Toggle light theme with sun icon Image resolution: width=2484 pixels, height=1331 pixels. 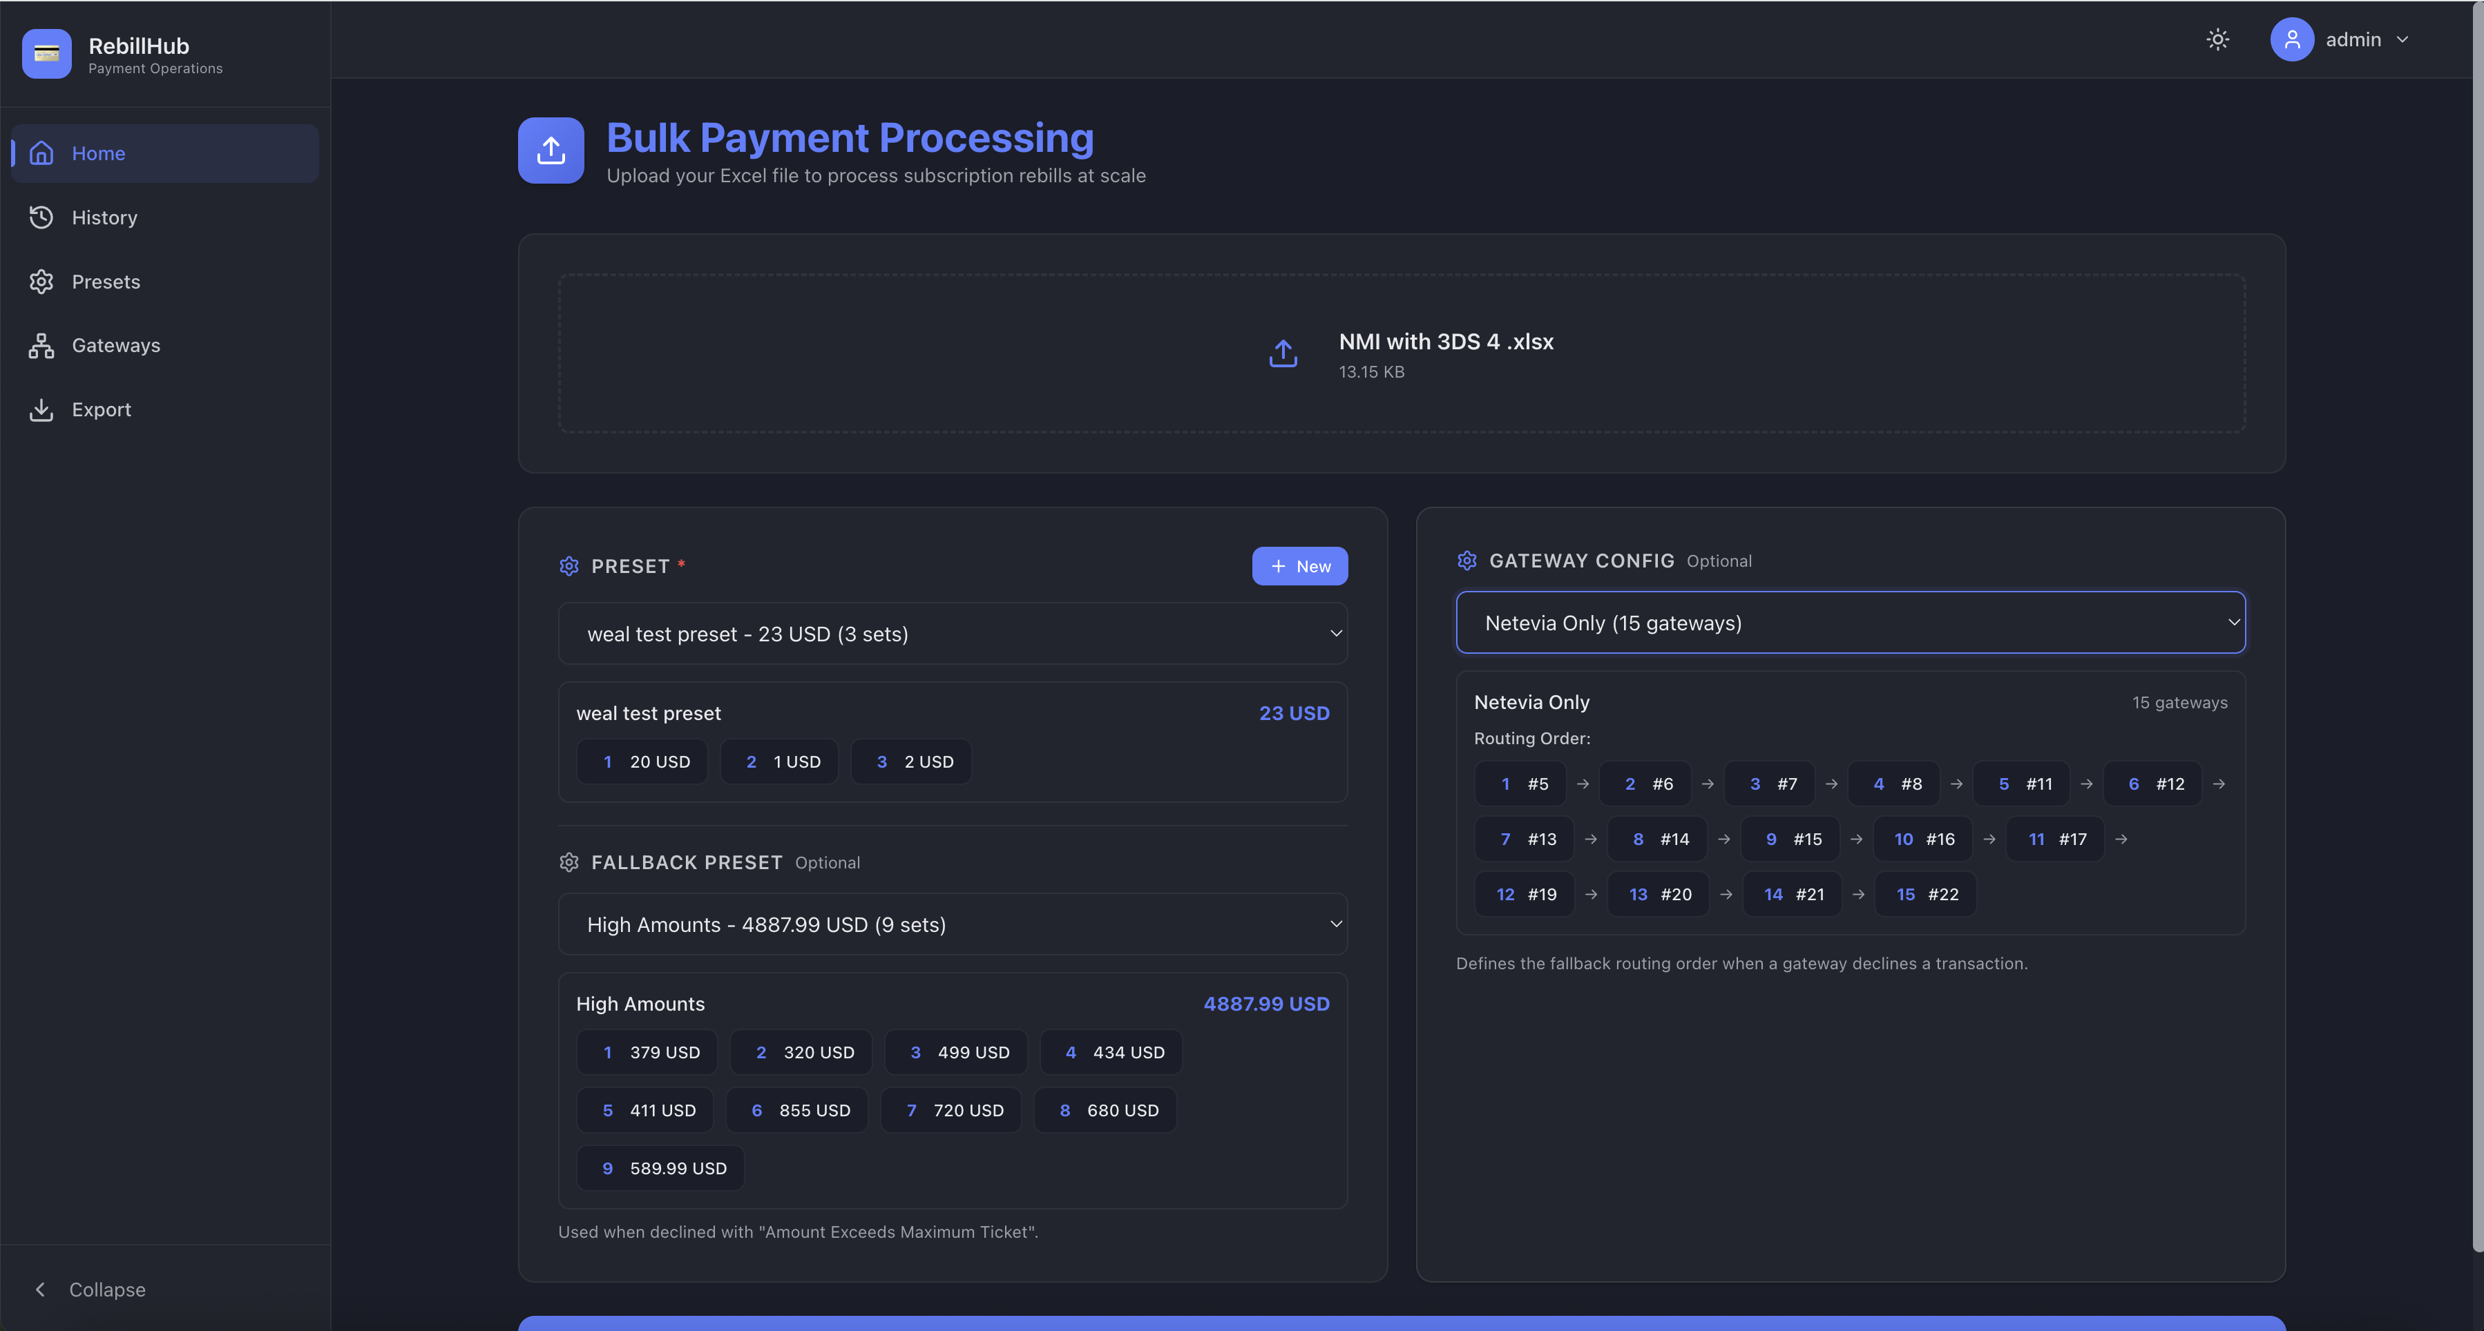[x=2218, y=39]
